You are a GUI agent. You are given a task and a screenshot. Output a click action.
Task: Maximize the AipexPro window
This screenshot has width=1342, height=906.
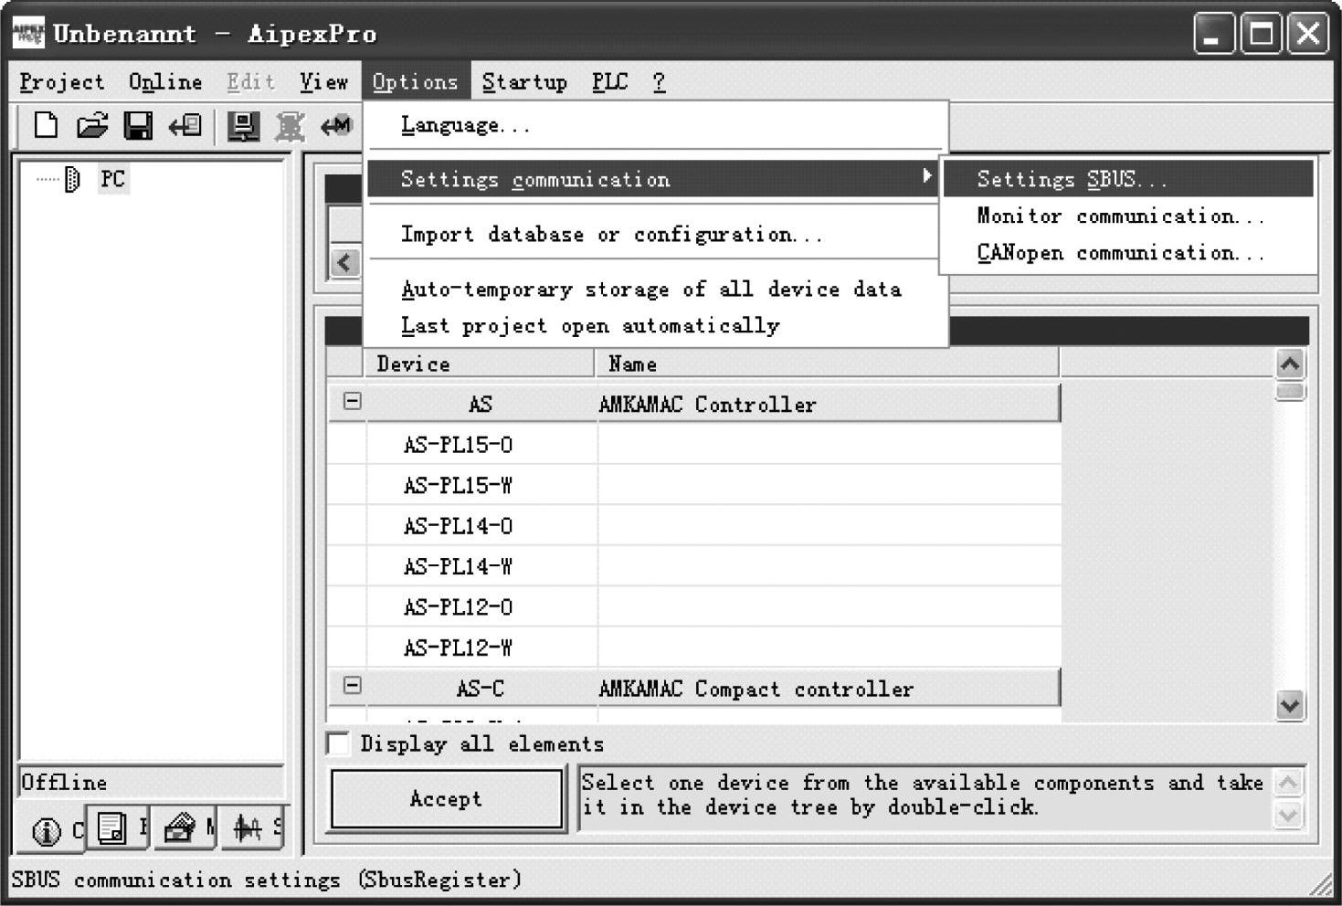point(1261,35)
